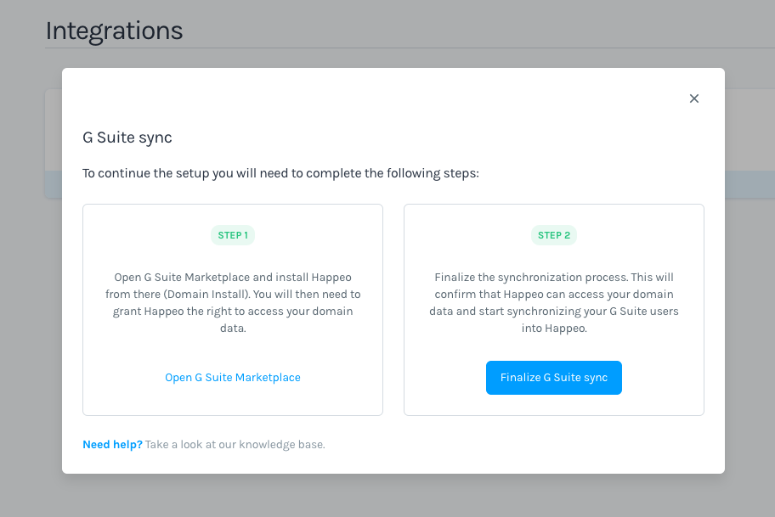Click the Need help? link
The image size is (775, 517).
click(x=112, y=444)
